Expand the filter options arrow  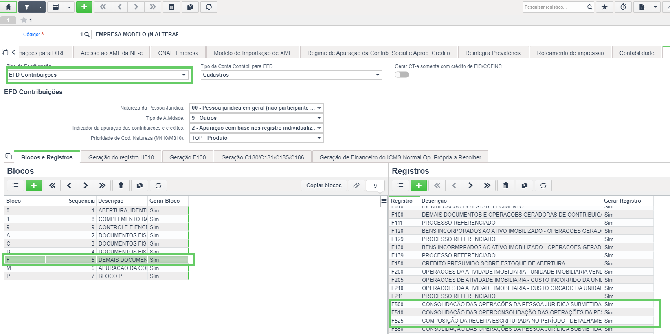click(x=40, y=7)
